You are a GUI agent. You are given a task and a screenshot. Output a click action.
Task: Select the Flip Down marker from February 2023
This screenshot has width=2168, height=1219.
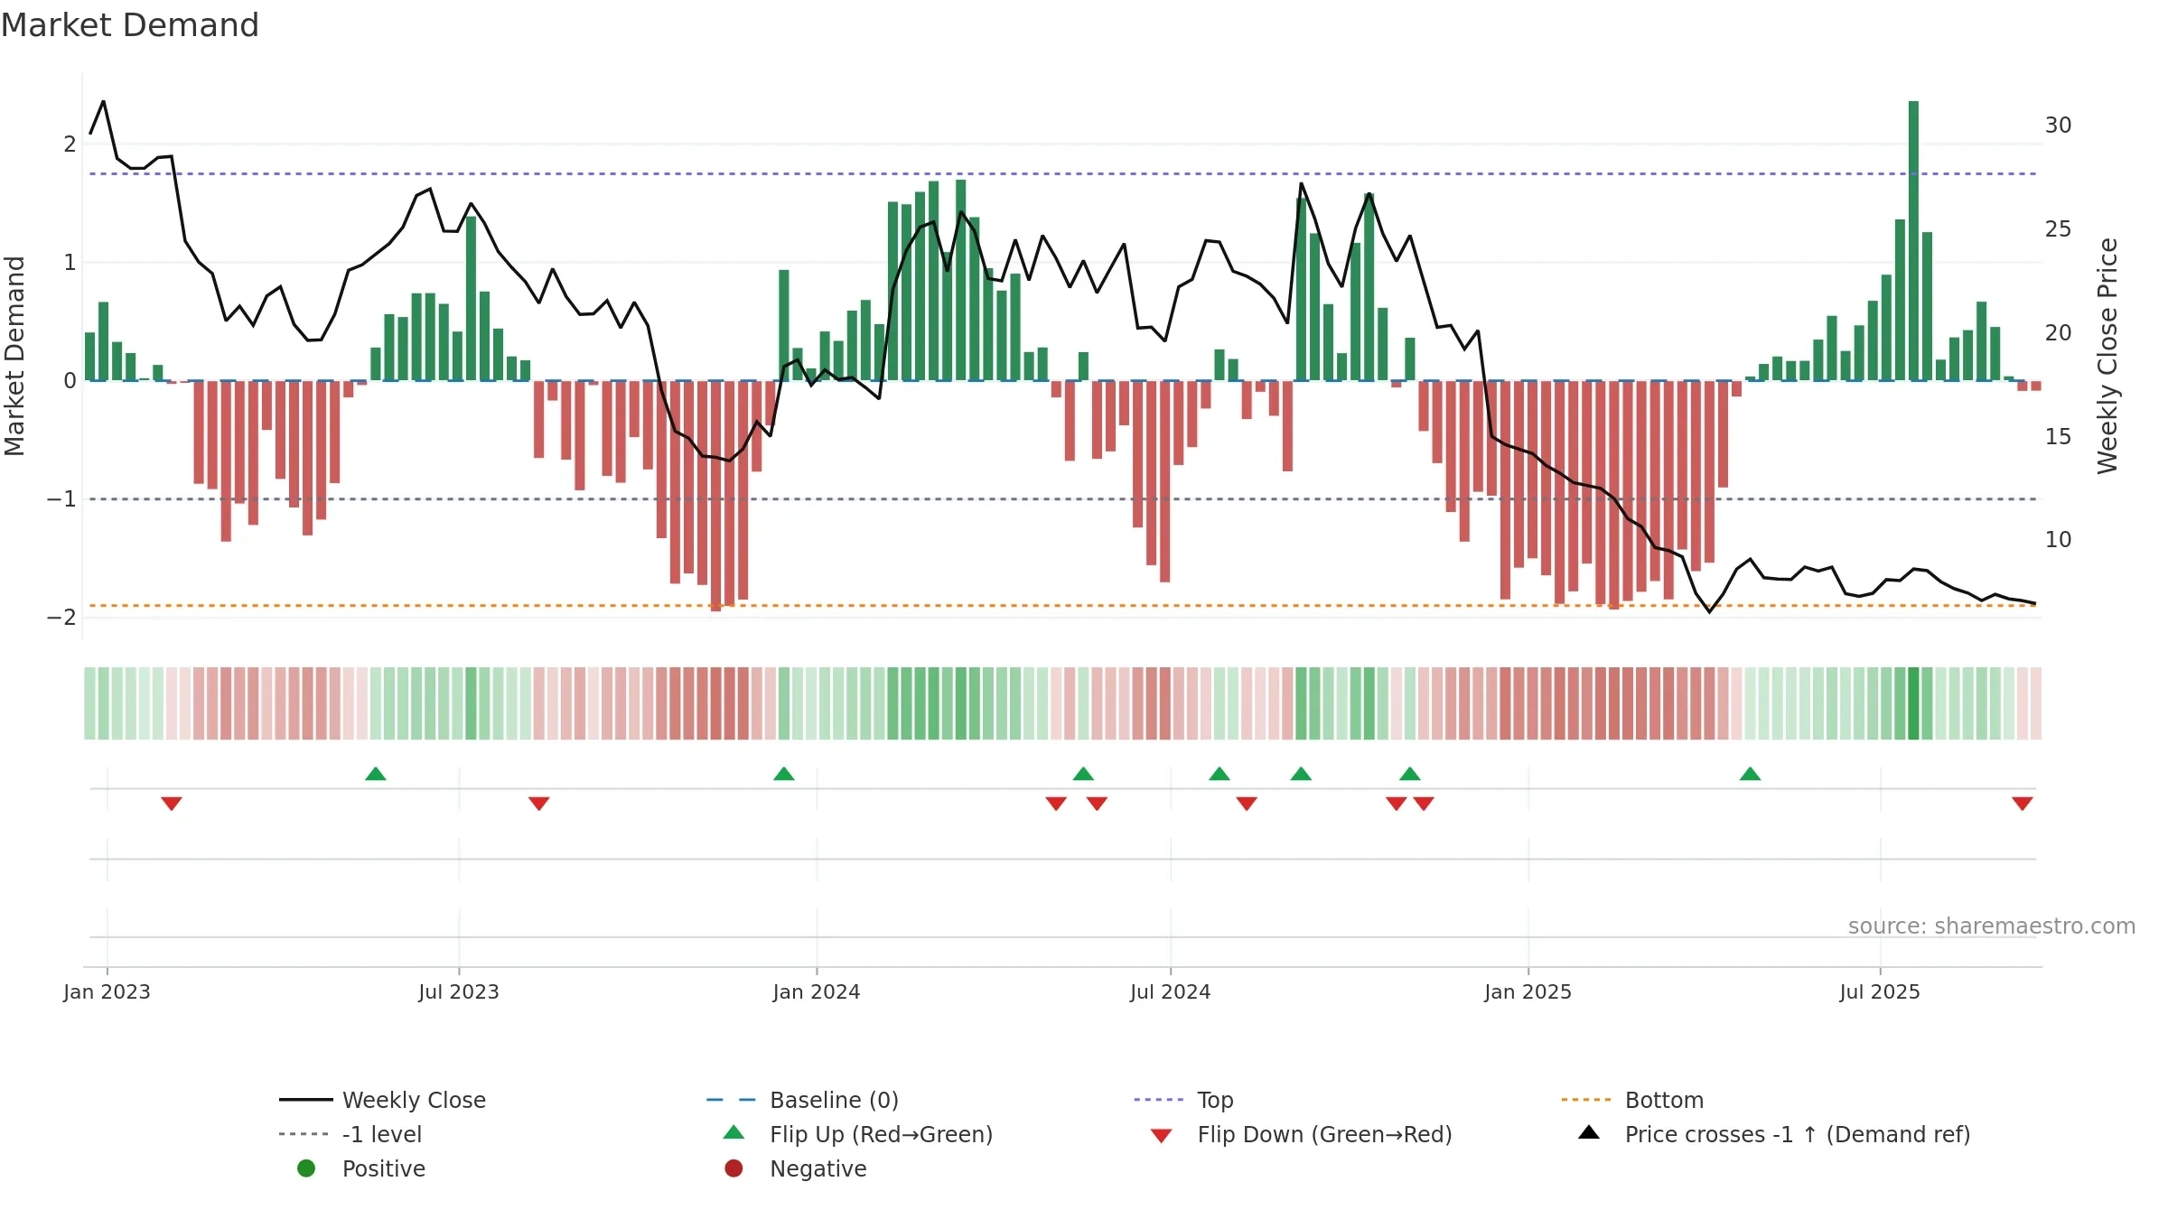[x=172, y=804]
